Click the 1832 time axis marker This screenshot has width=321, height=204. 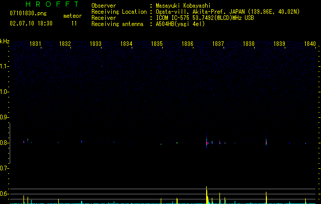coord(65,43)
